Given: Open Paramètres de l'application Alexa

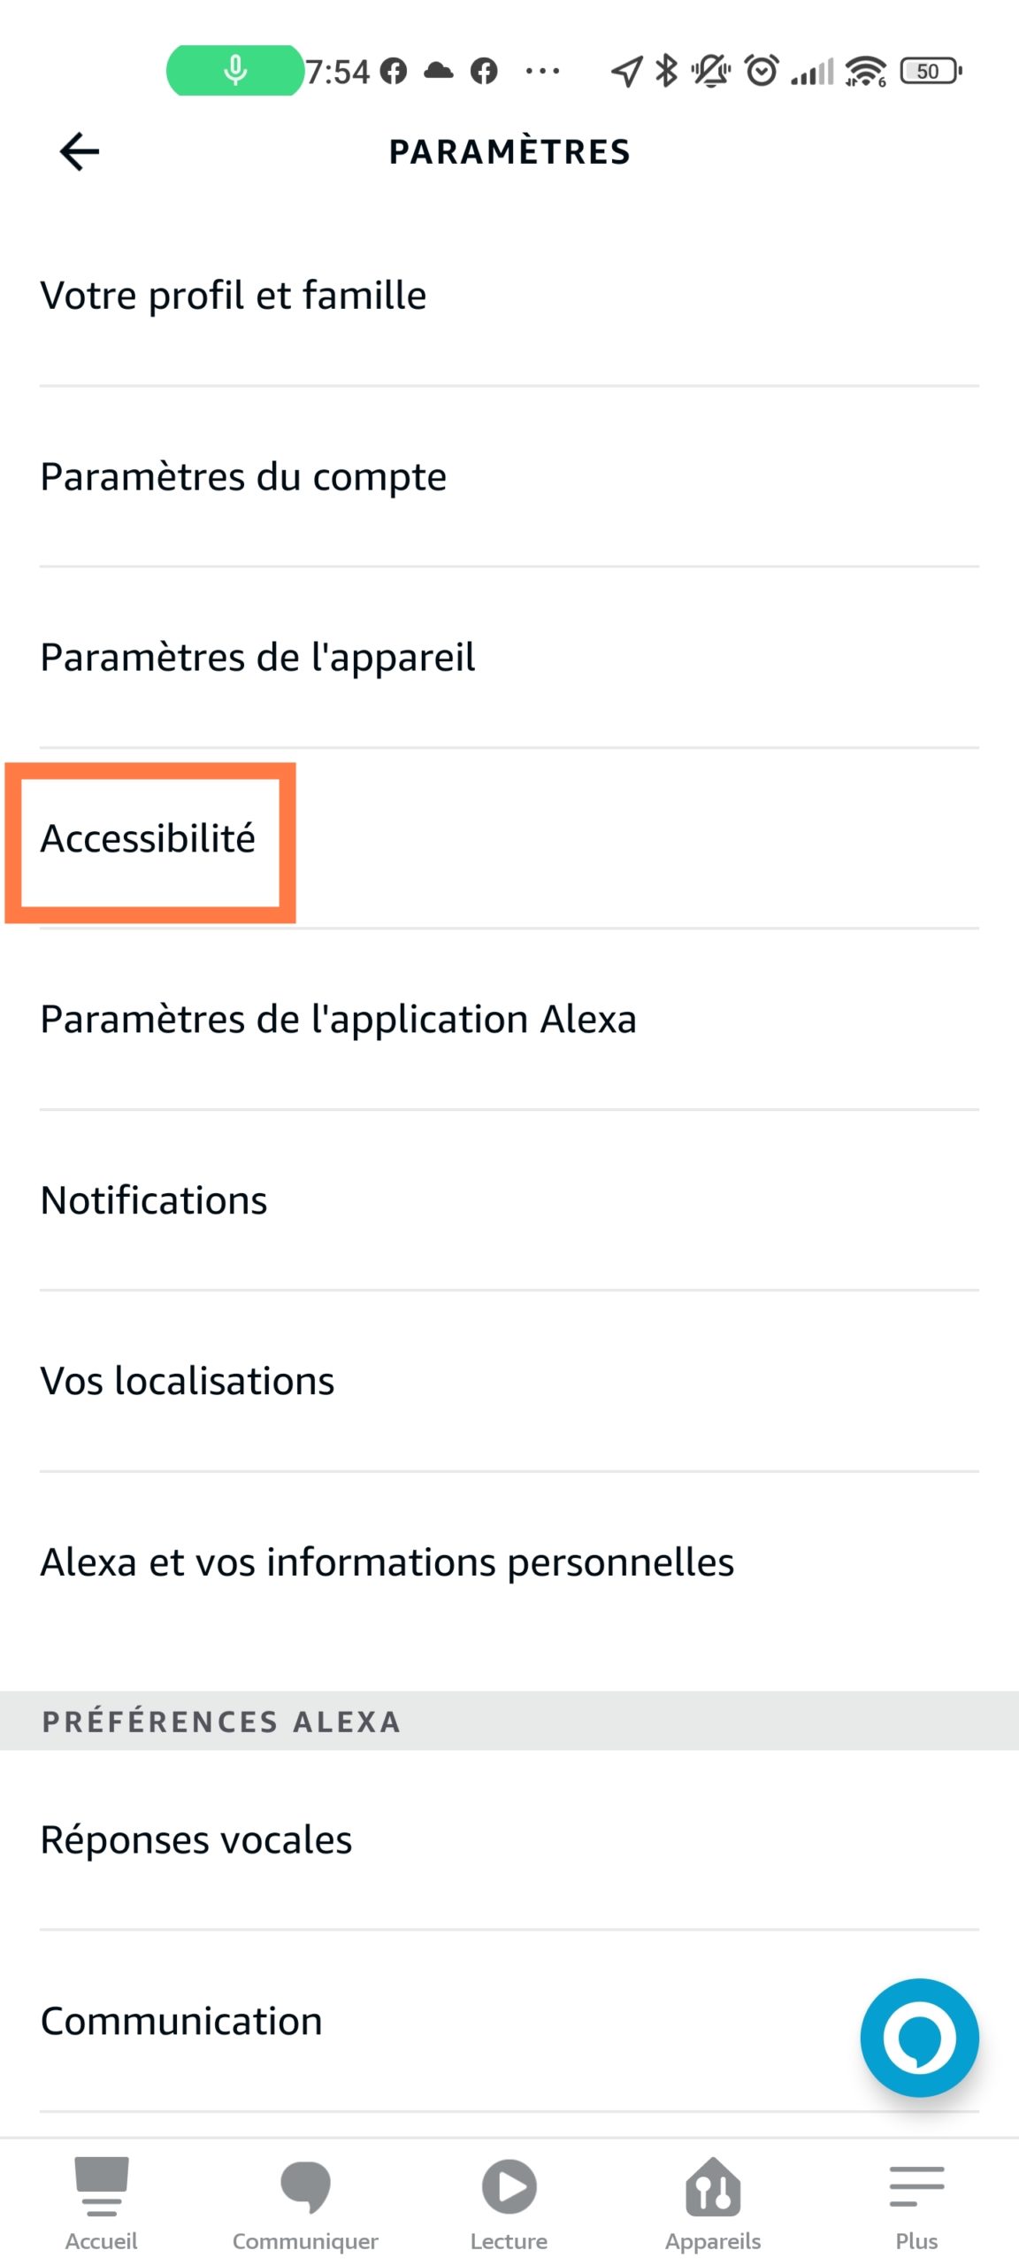Looking at the screenshot, I should (x=509, y=1019).
